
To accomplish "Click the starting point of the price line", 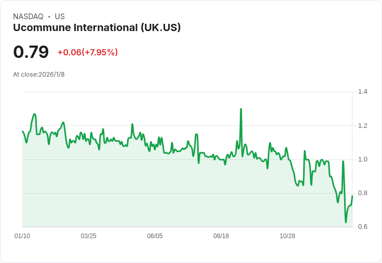I will click(x=23, y=131).
